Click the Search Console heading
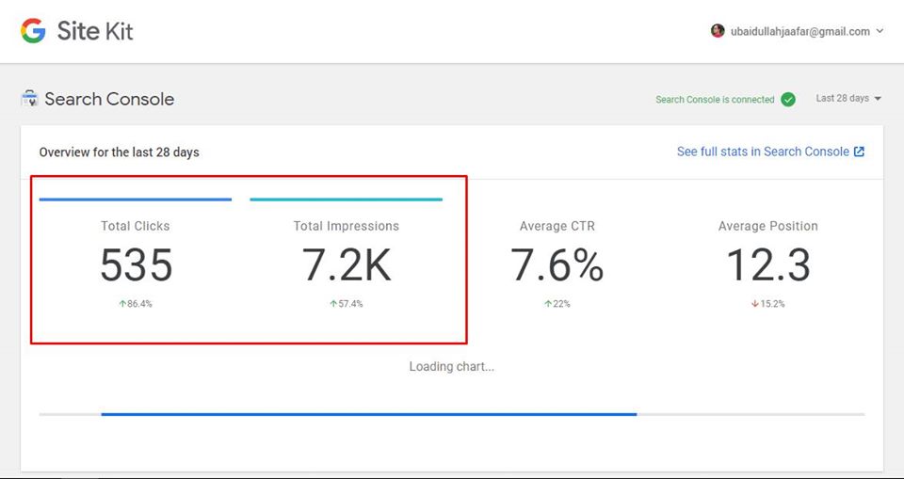This screenshot has width=904, height=479. coord(109,99)
